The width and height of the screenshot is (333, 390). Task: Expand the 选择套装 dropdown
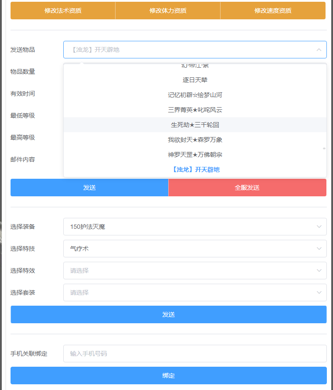pyautogui.click(x=195, y=292)
